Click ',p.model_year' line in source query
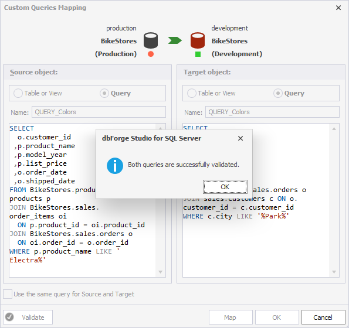 pyautogui.click(x=40, y=155)
